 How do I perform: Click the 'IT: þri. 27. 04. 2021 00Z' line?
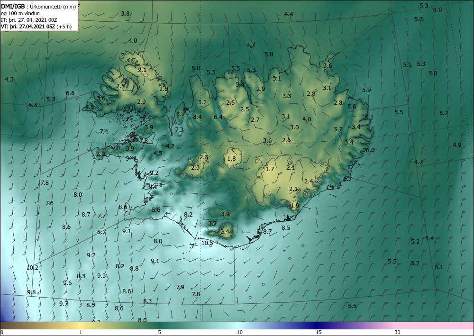point(29,20)
